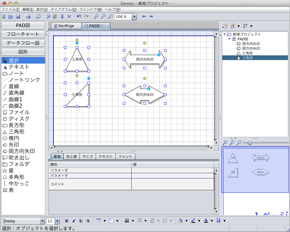
Task: Select the ノート tool
Action: tap(23, 73)
